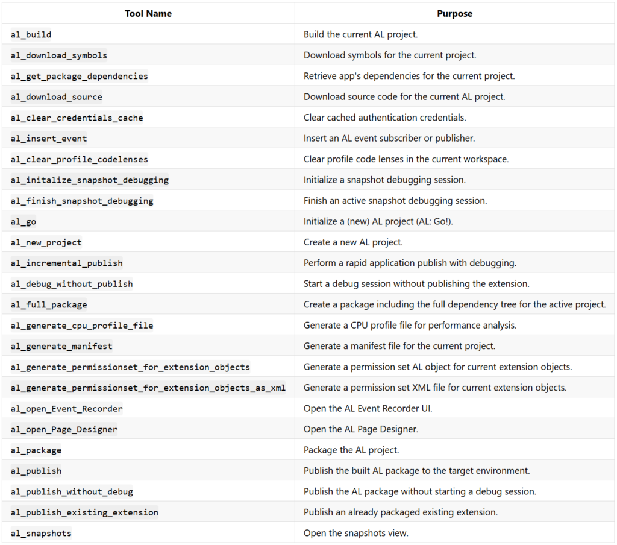This screenshot has width=617, height=545.
Task: Click the "Purpose" column header
Action: tap(454, 13)
